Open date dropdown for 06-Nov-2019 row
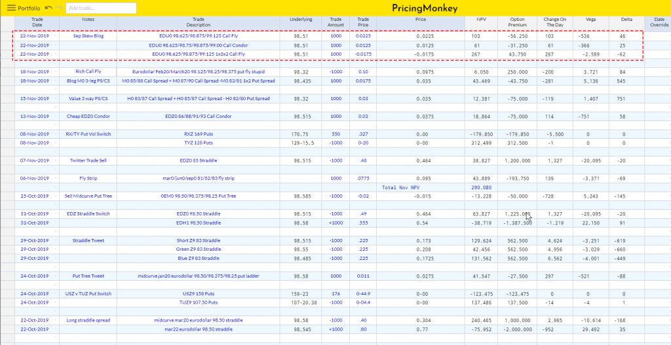 tap(56, 179)
